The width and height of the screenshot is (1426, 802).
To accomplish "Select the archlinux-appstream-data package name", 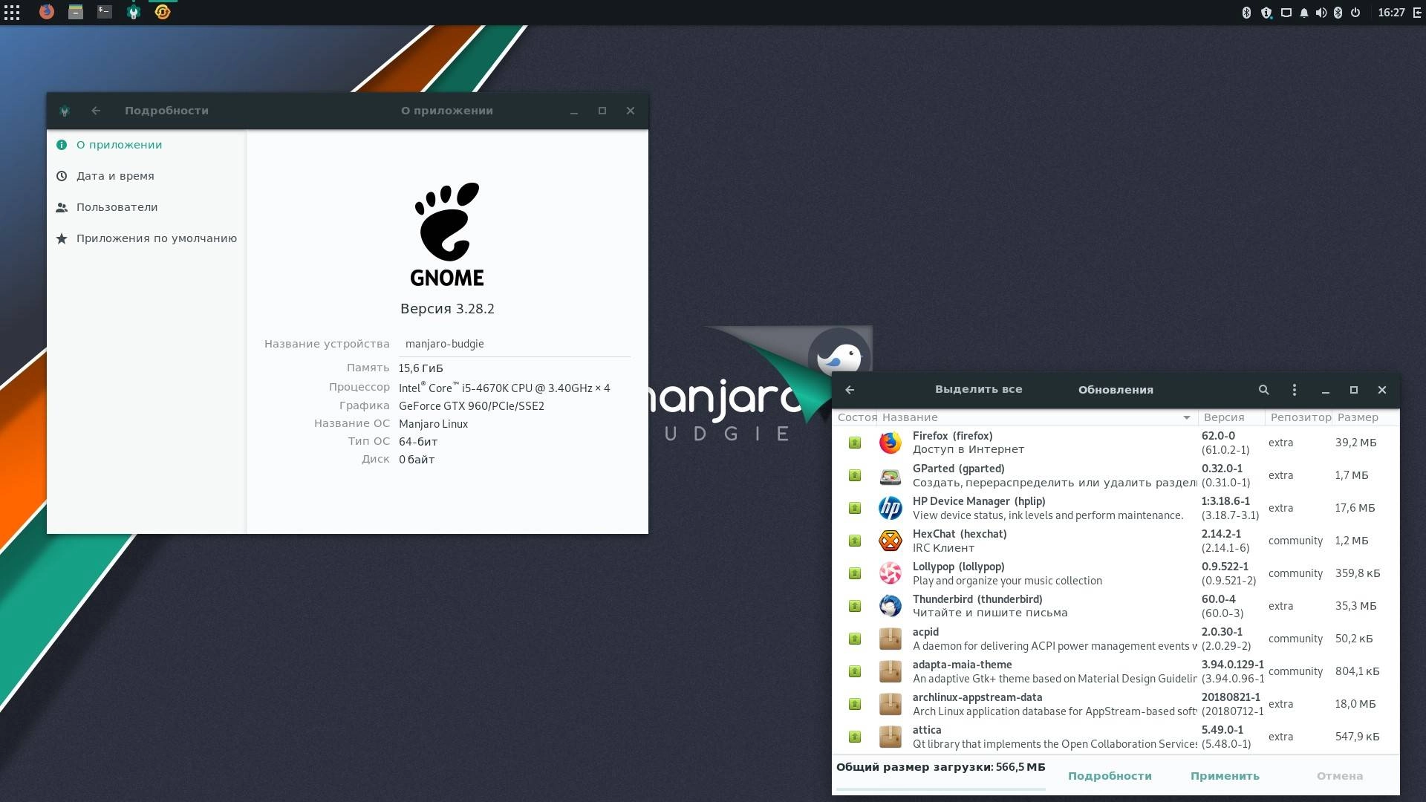I will click(977, 697).
